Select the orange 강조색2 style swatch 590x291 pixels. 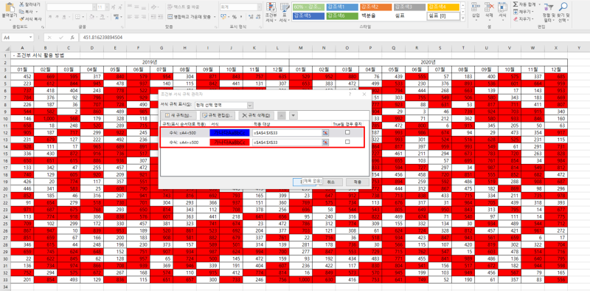375,7
